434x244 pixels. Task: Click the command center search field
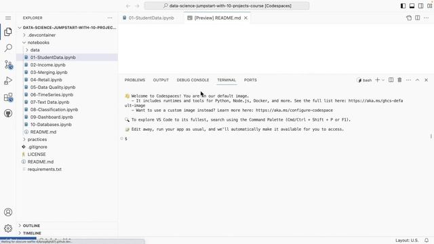click(226, 6)
